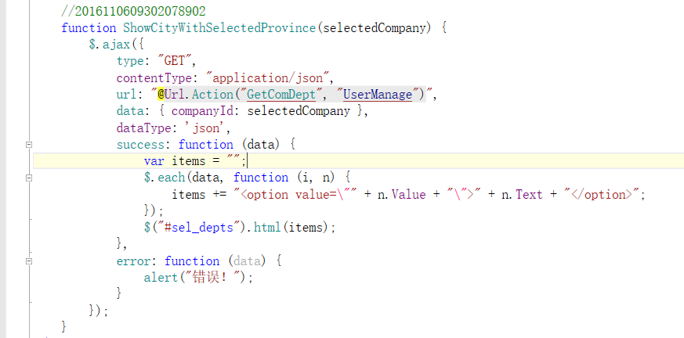Select function name ShowCityWithSelectedProvince
This screenshot has height=338, width=684.
[219, 28]
